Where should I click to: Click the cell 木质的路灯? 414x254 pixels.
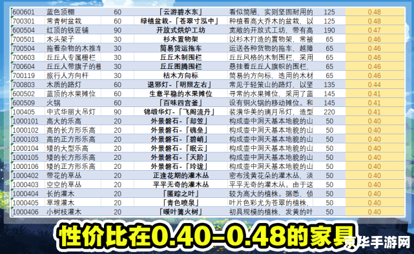pyautogui.click(x=64, y=85)
